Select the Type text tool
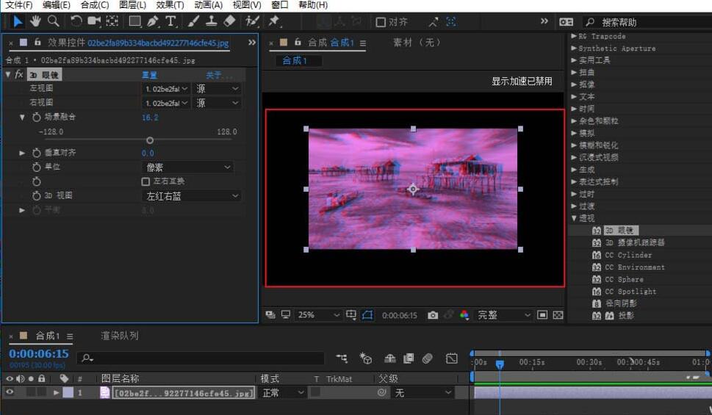The height and width of the screenshot is (415, 712). (170, 21)
